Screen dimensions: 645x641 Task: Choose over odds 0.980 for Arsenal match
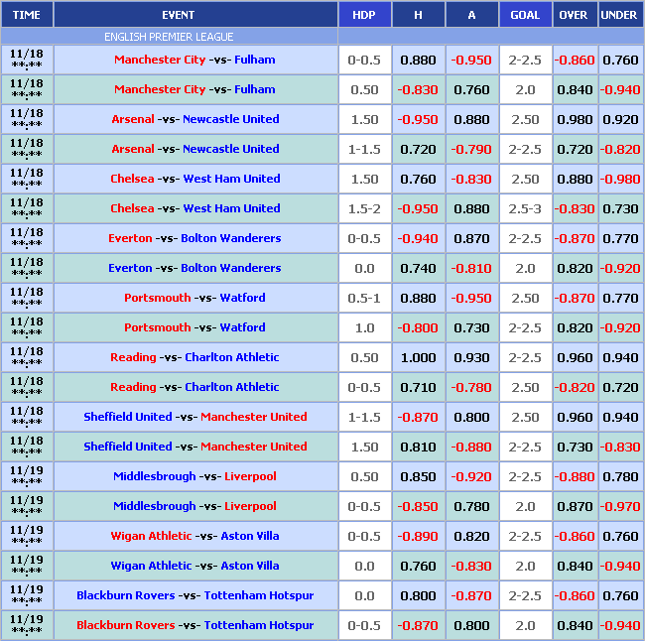pyautogui.click(x=575, y=119)
